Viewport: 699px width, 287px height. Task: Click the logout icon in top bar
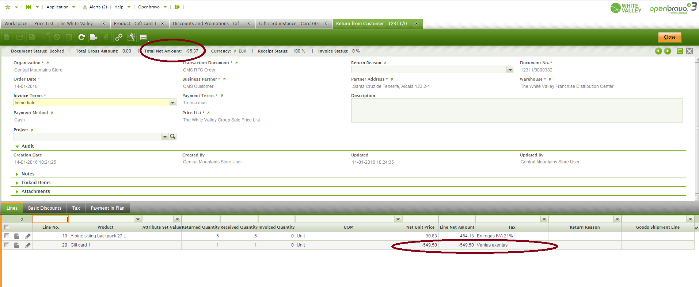pos(177,7)
